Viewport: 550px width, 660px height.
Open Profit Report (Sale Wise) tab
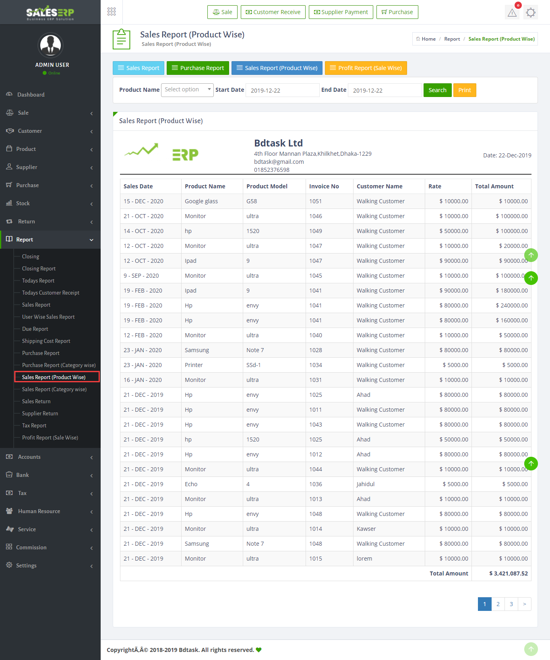pos(366,68)
